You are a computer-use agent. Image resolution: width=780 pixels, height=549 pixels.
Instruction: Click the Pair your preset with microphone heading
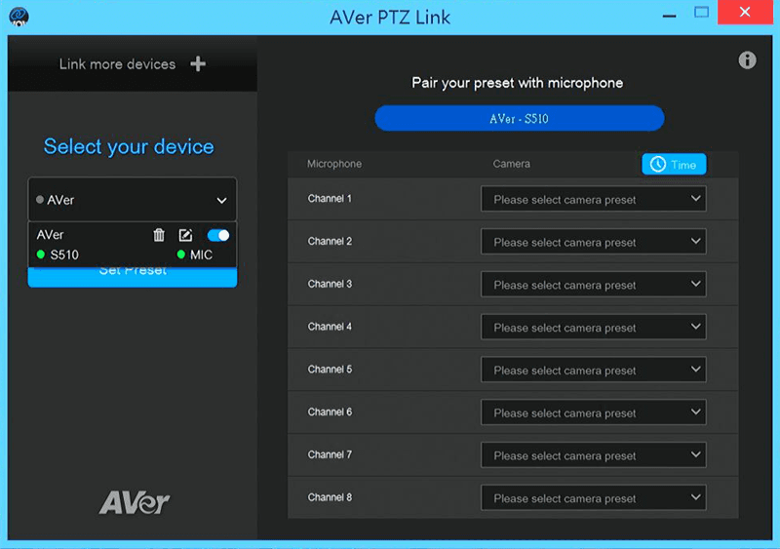518,83
